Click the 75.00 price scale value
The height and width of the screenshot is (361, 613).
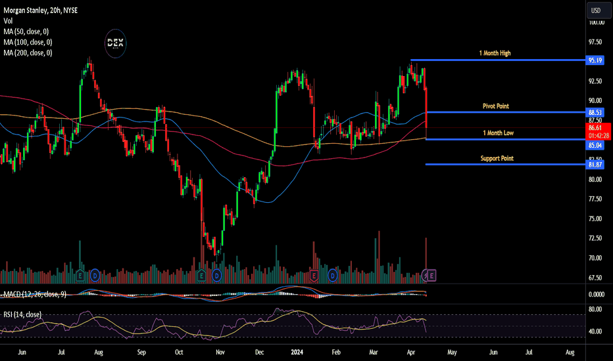coord(595,219)
